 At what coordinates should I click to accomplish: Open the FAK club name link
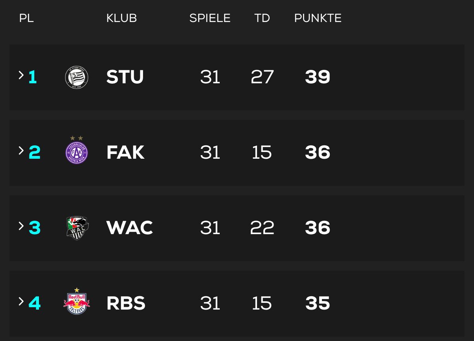125,152
